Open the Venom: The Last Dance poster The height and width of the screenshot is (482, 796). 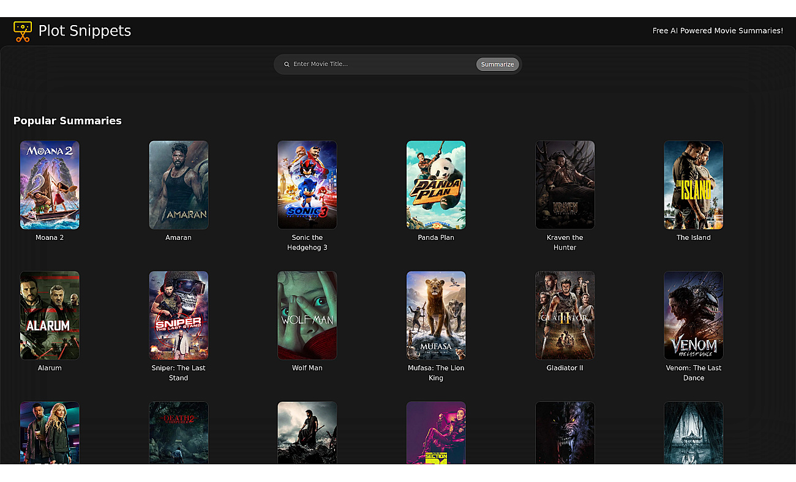coord(694,316)
